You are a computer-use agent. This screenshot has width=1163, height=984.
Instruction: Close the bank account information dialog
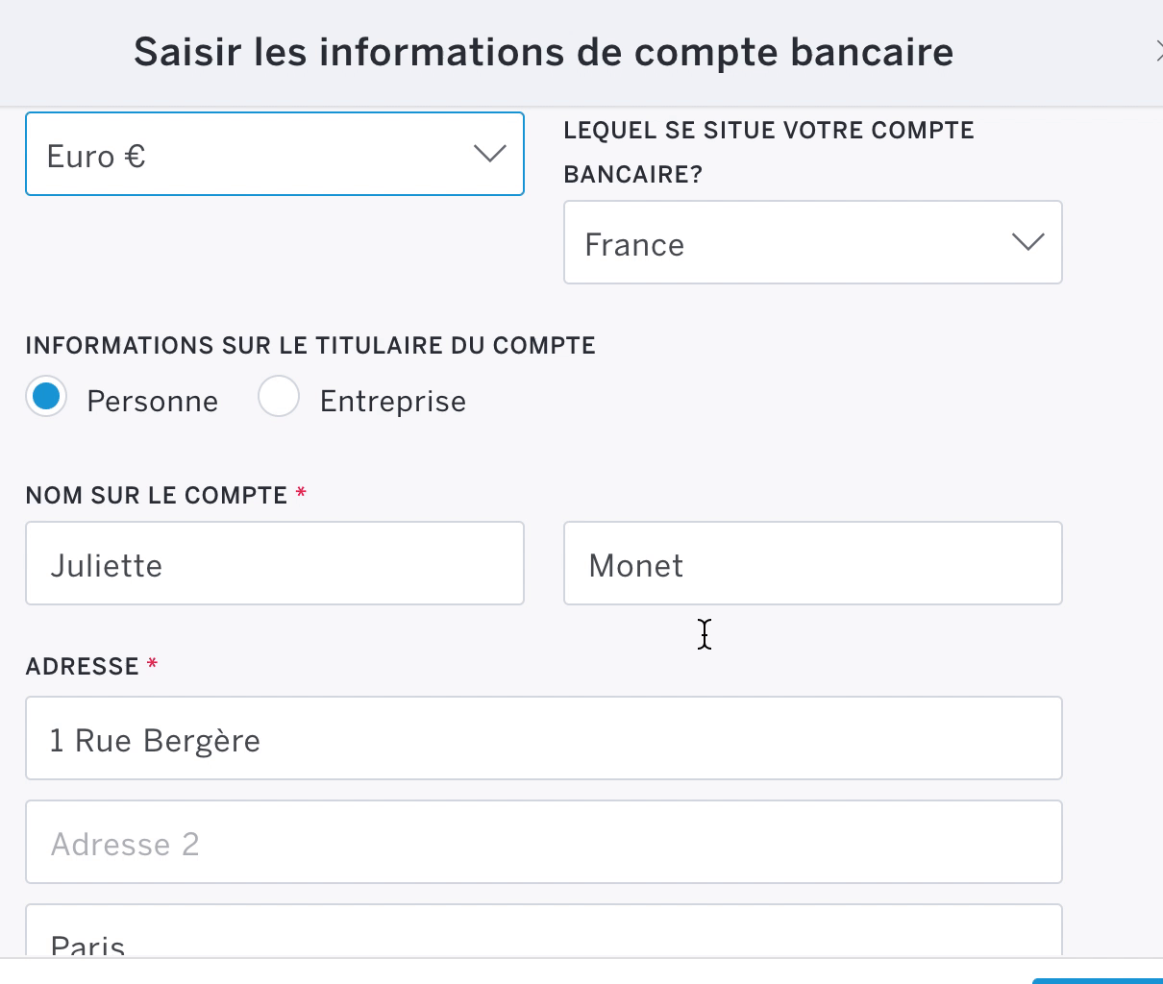pos(1157,52)
